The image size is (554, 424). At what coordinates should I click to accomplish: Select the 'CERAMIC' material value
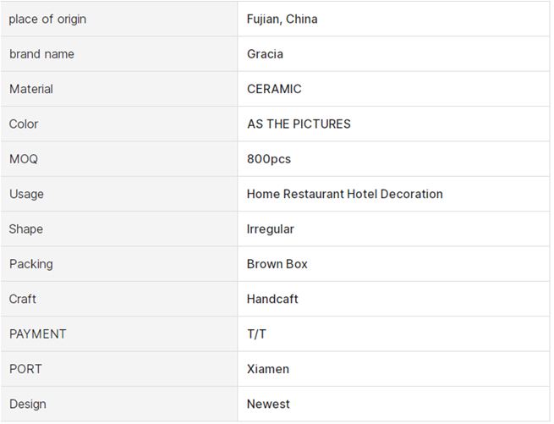point(274,89)
